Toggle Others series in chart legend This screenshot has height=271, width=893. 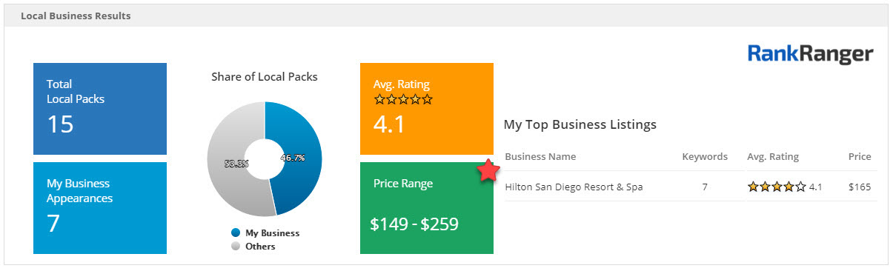click(253, 247)
